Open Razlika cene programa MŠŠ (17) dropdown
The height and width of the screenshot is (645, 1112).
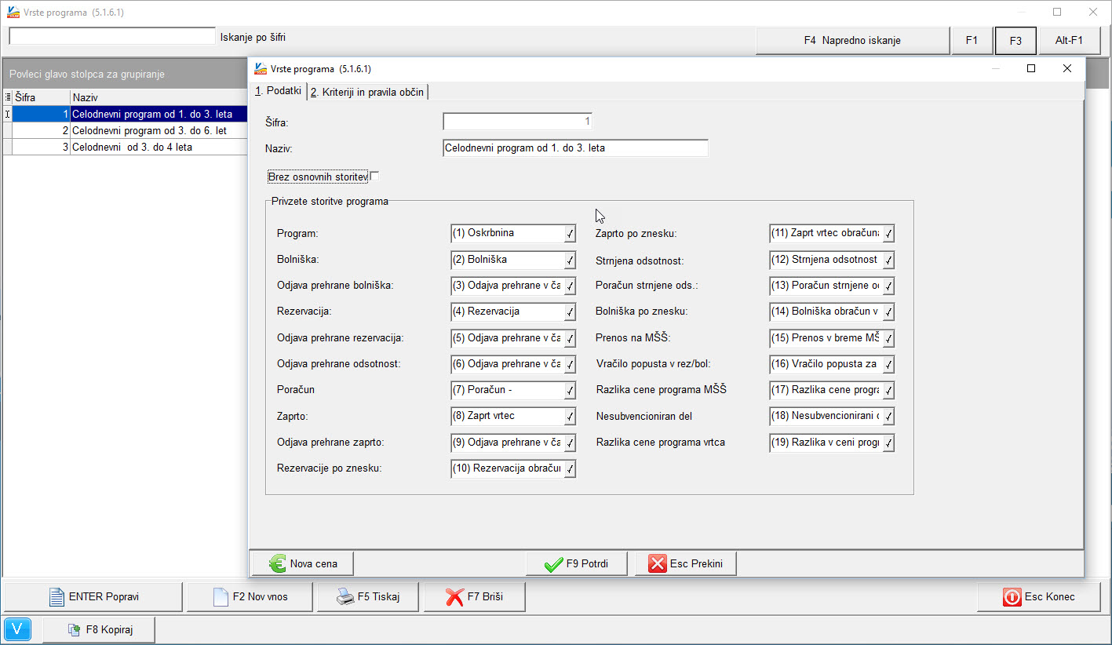(888, 391)
